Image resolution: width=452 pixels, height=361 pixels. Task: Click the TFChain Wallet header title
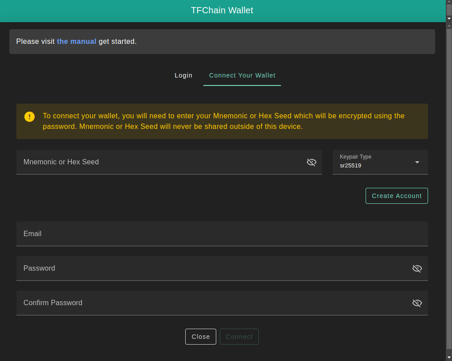pos(222,11)
